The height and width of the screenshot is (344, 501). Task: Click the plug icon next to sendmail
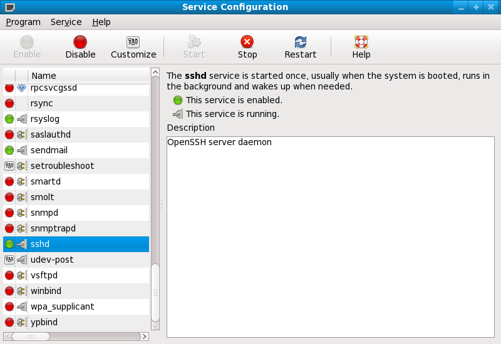pos(21,150)
